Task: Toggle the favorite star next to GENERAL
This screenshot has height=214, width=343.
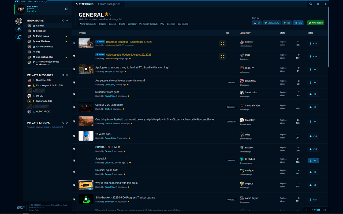Action: point(106,14)
